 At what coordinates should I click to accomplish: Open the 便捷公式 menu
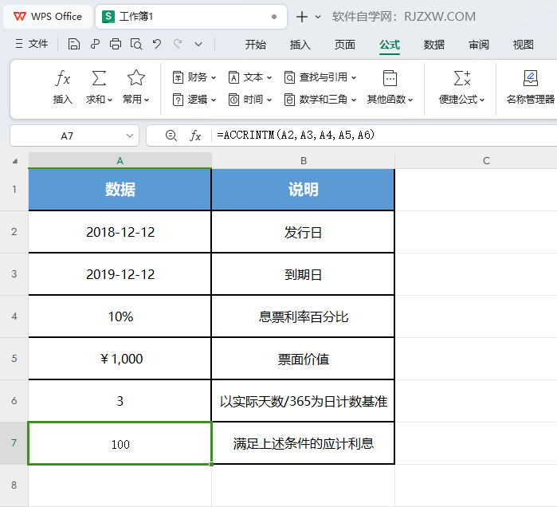(x=461, y=87)
